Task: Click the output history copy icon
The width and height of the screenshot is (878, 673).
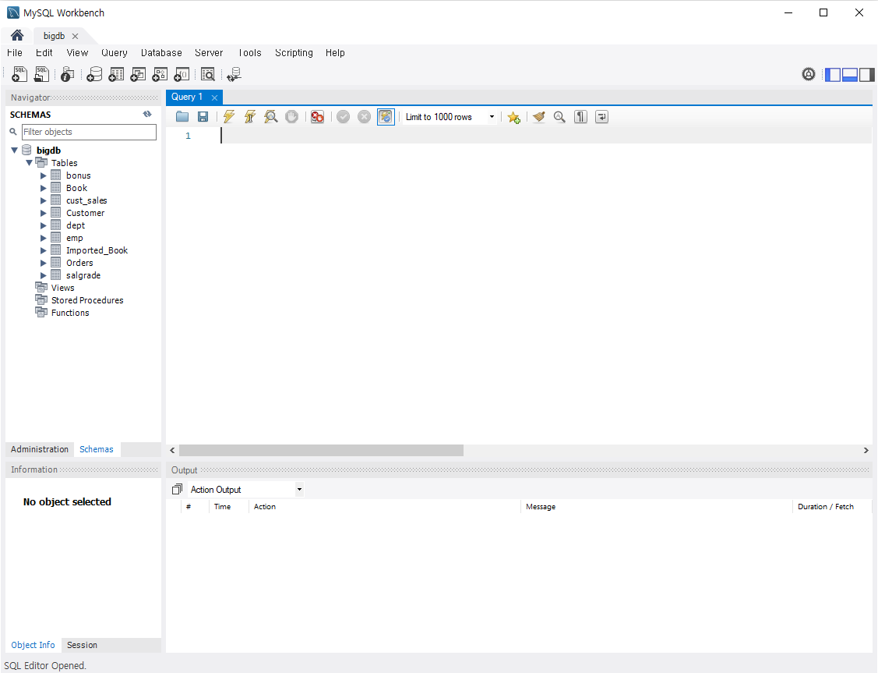Action: pos(177,489)
